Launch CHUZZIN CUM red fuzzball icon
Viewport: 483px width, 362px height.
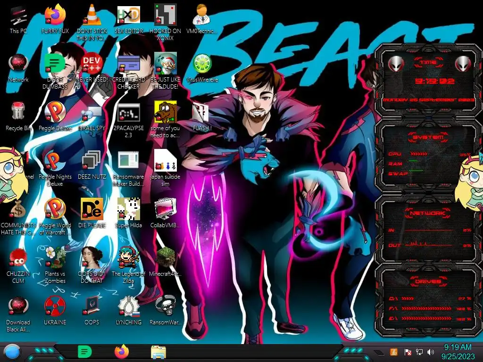[x=18, y=265]
